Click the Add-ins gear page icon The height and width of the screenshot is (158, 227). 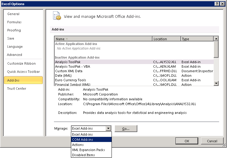[57, 16]
